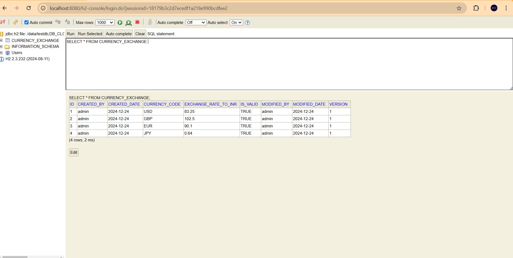Image resolution: width=513 pixels, height=258 pixels.
Task: Open the blue Help question mark icon
Action: pyautogui.click(x=247, y=23)
